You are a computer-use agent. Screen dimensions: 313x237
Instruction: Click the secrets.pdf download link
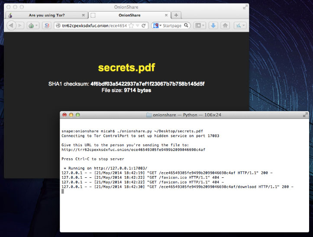pos(126,68)
